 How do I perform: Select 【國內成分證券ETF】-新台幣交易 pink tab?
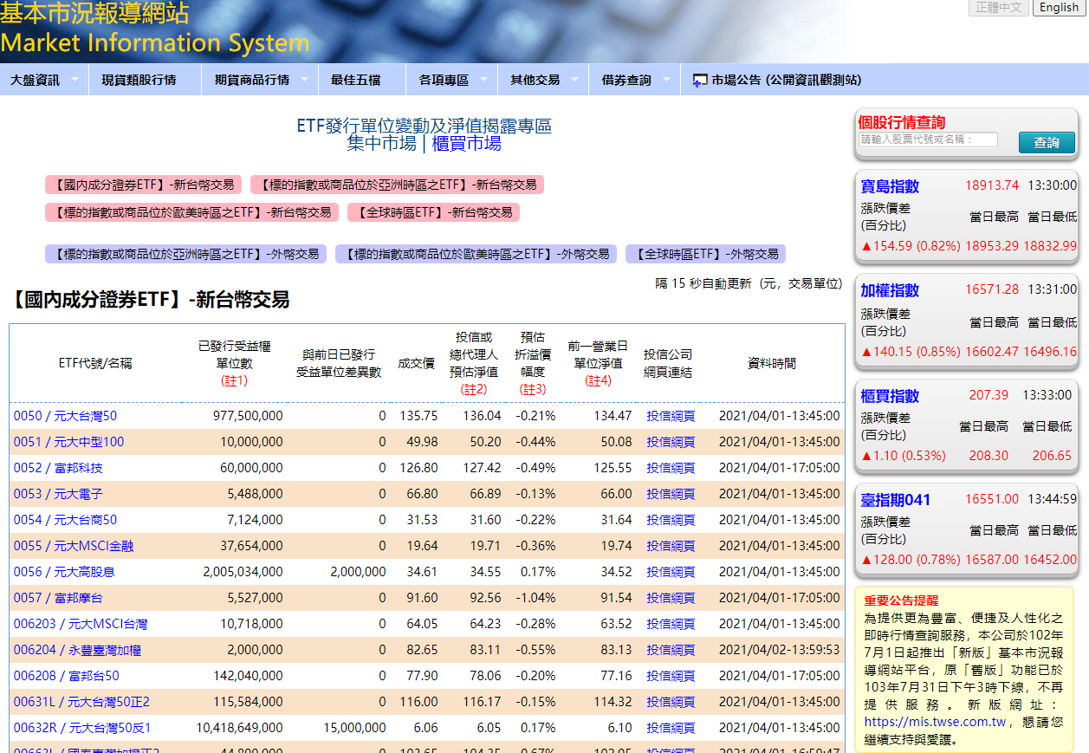point(144,185)
